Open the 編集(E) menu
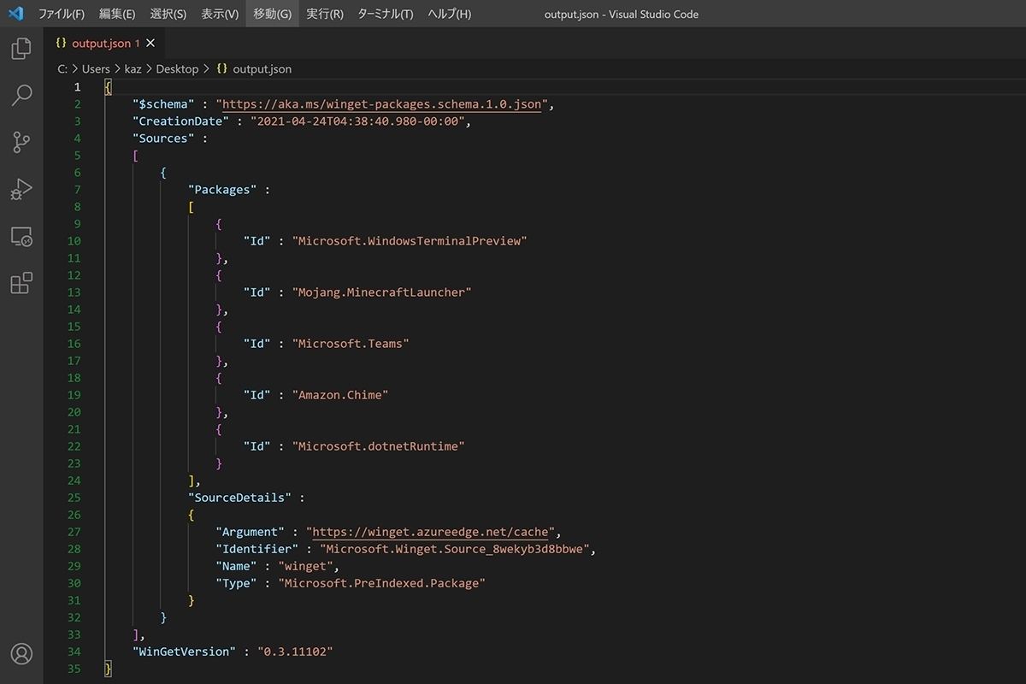 click(117, 14)
